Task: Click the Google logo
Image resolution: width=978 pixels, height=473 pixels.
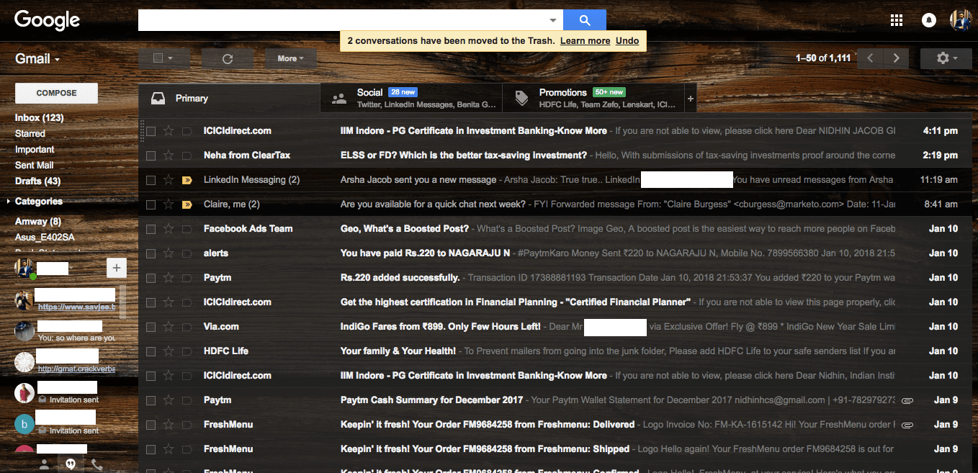Action: click(47, 20)
